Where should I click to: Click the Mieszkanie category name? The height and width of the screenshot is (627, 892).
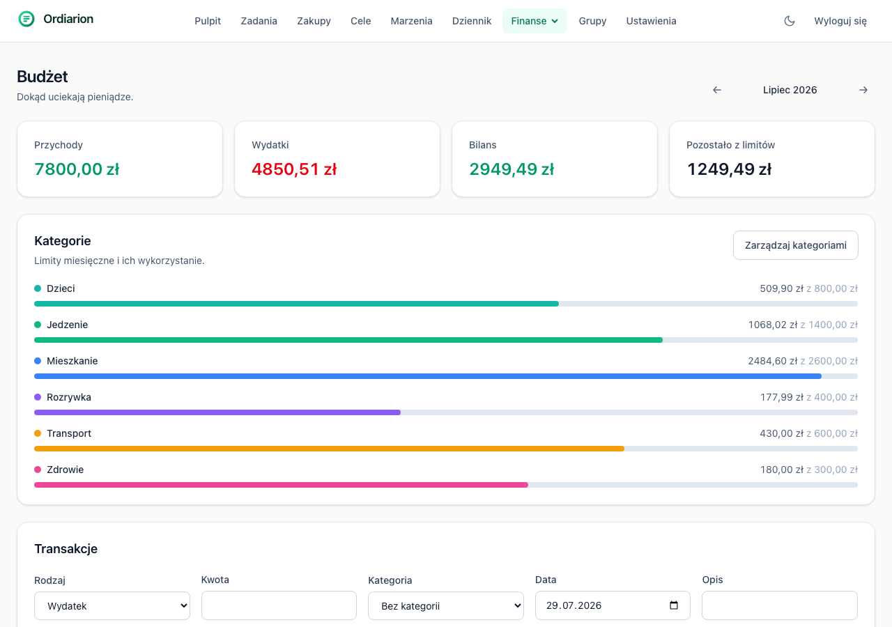click(x=72, y=361)
